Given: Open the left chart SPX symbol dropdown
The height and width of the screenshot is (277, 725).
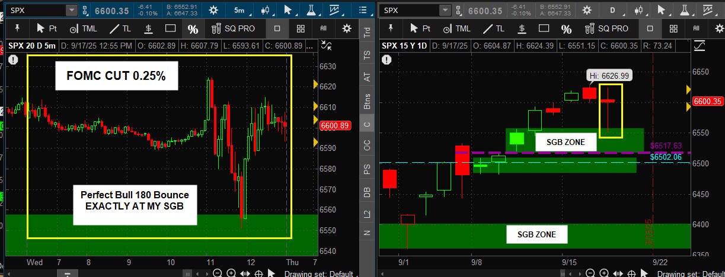Looking at the screenshot, I should tap(71, 10).
